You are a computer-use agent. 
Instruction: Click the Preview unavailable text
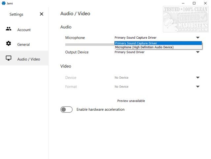pyautogui.click(x=131, y=101)
